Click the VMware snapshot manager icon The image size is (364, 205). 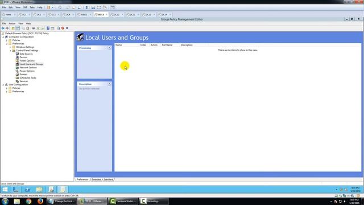(x=80, y=7)
